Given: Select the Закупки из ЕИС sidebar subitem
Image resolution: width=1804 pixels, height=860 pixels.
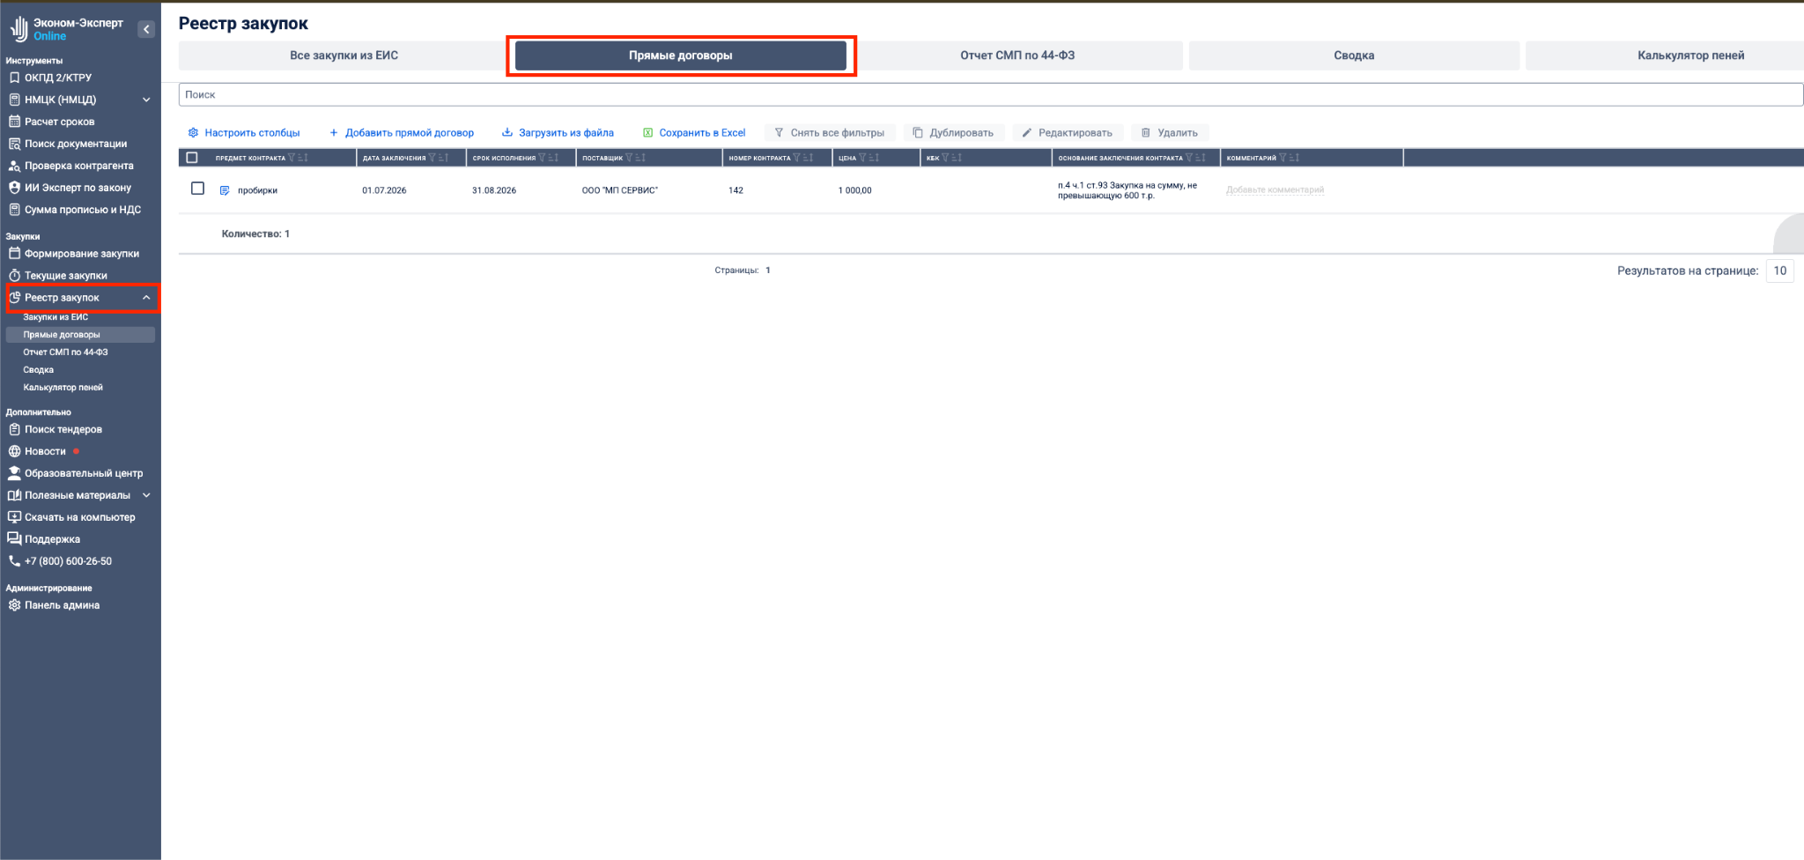Looking at the screenshot, I should click(x=55, y=317).
